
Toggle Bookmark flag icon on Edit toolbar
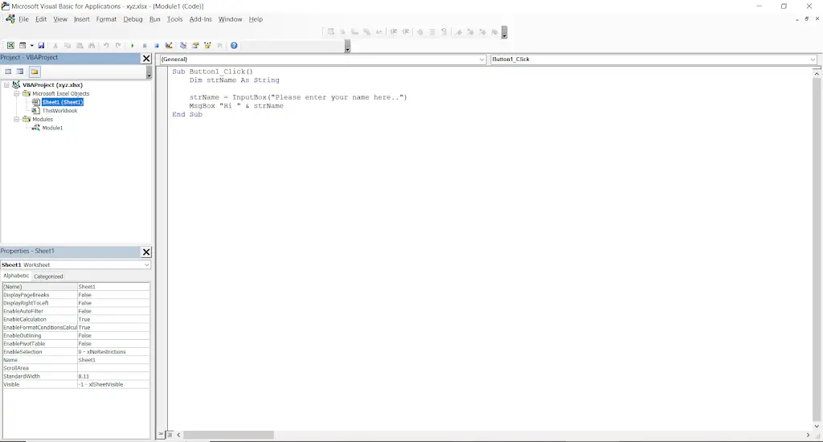coord(458,32)
